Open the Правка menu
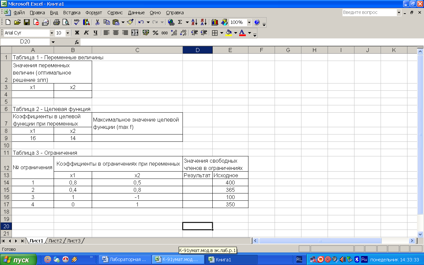 37,13
